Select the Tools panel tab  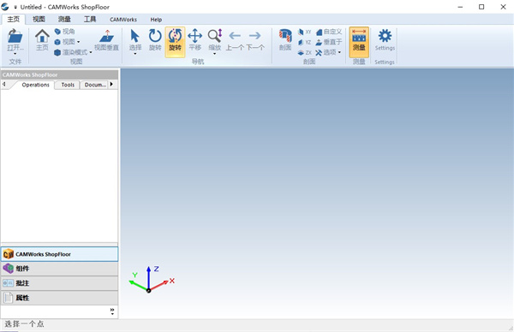tap(68, 85)
